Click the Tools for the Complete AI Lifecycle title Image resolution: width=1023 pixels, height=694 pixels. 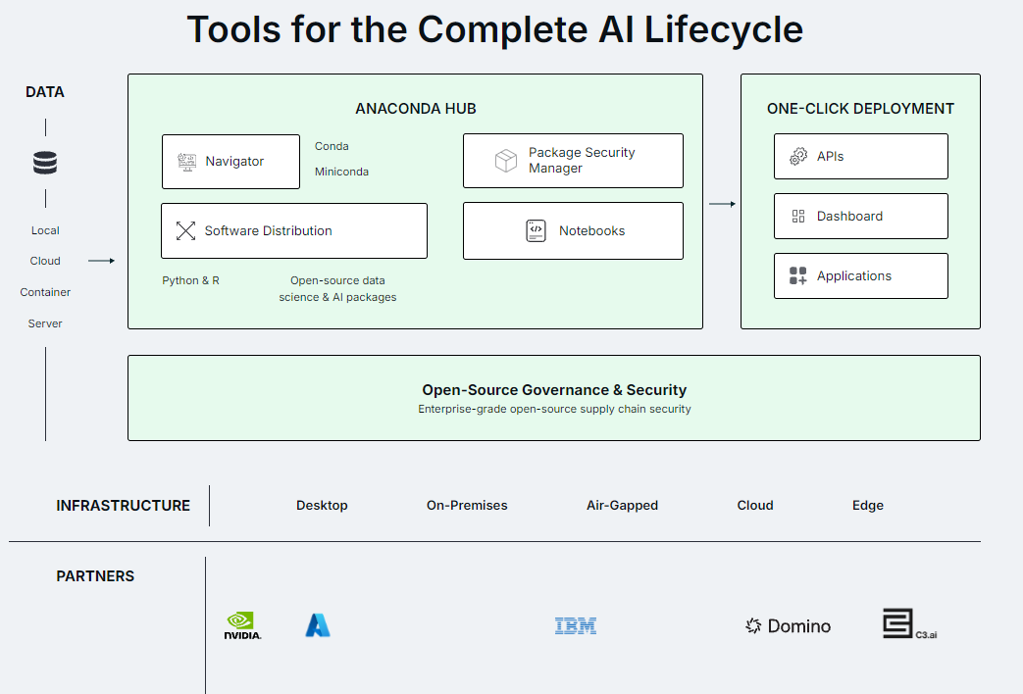(494, 29)
